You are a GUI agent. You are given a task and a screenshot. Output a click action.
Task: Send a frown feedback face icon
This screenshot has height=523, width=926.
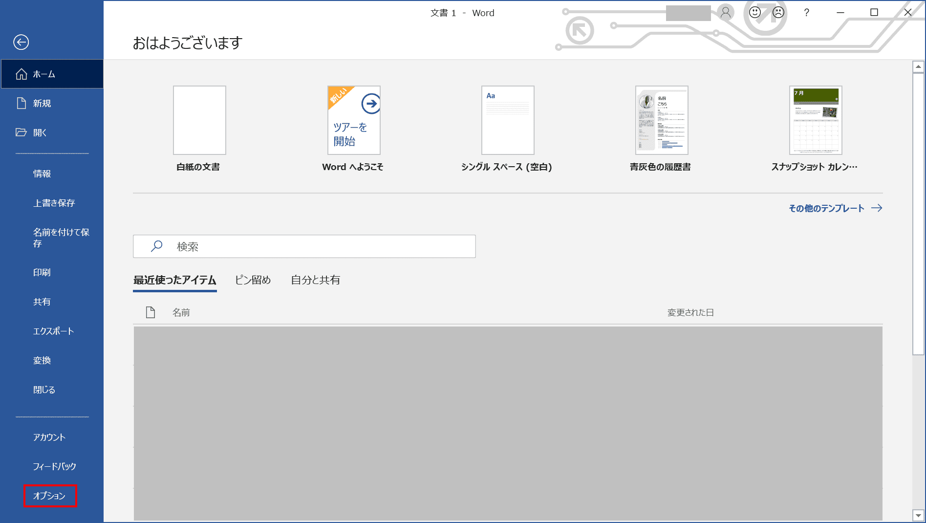click(x=778, y=13)
